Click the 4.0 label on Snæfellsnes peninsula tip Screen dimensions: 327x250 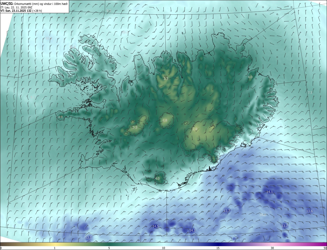(x=61, y=117)
